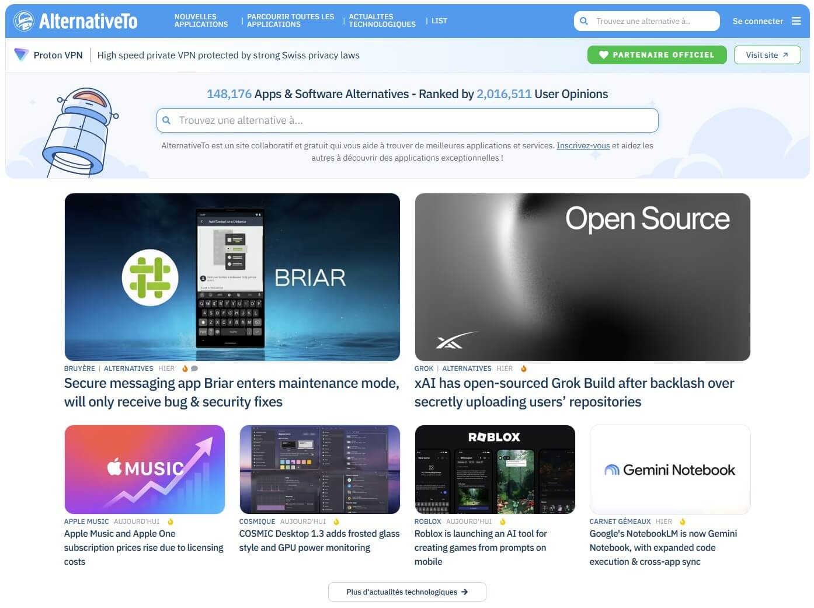The image size is (814, 608).
Task: Click Alternatives link next to Bruyère
Action: 128,369
